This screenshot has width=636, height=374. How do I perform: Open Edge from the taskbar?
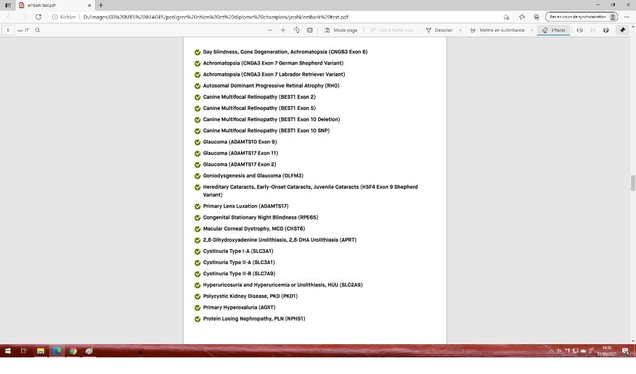click(57, 351)
